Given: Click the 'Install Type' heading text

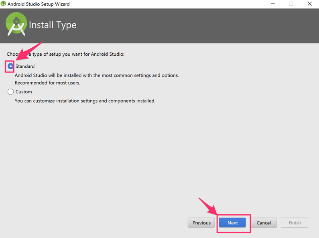Looking at the screenshot, I should [53, 25].
